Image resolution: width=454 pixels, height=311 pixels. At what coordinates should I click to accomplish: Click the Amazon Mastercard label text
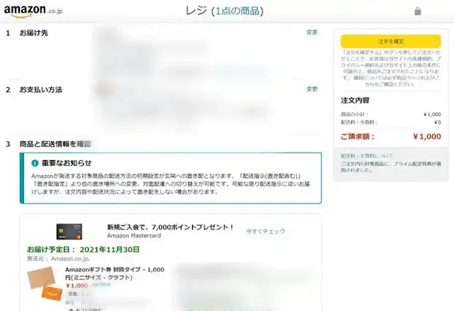134,236
